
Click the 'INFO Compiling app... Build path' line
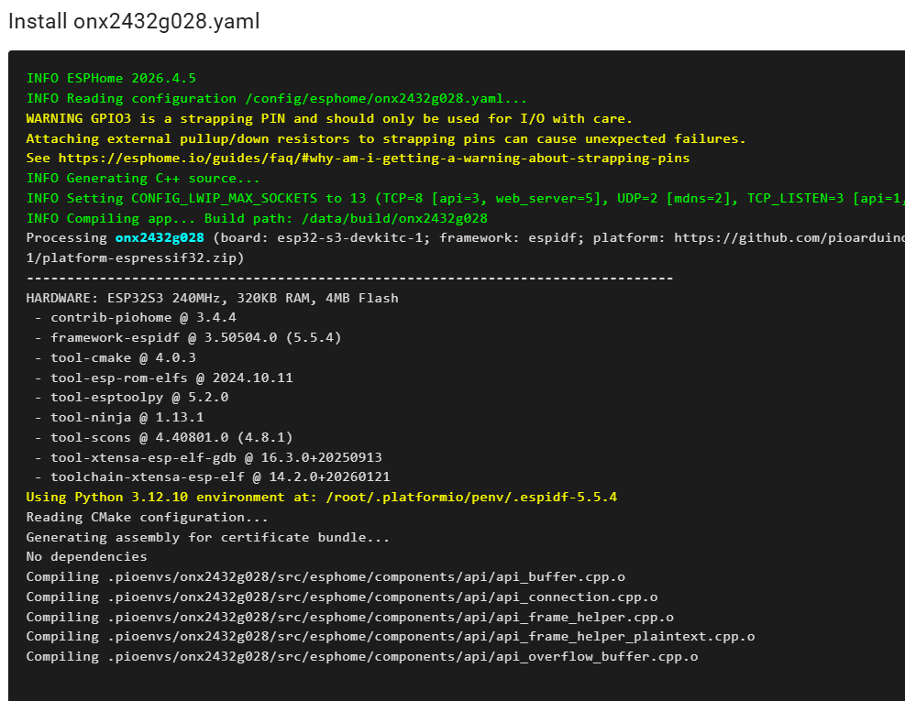(x=257, y=218)
